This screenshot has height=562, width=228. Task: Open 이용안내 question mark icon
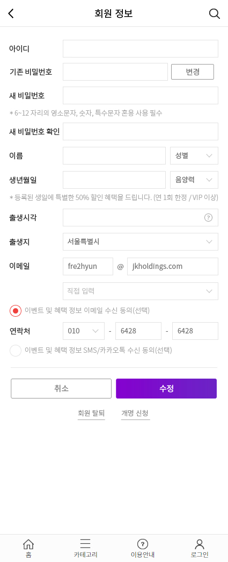143,544
